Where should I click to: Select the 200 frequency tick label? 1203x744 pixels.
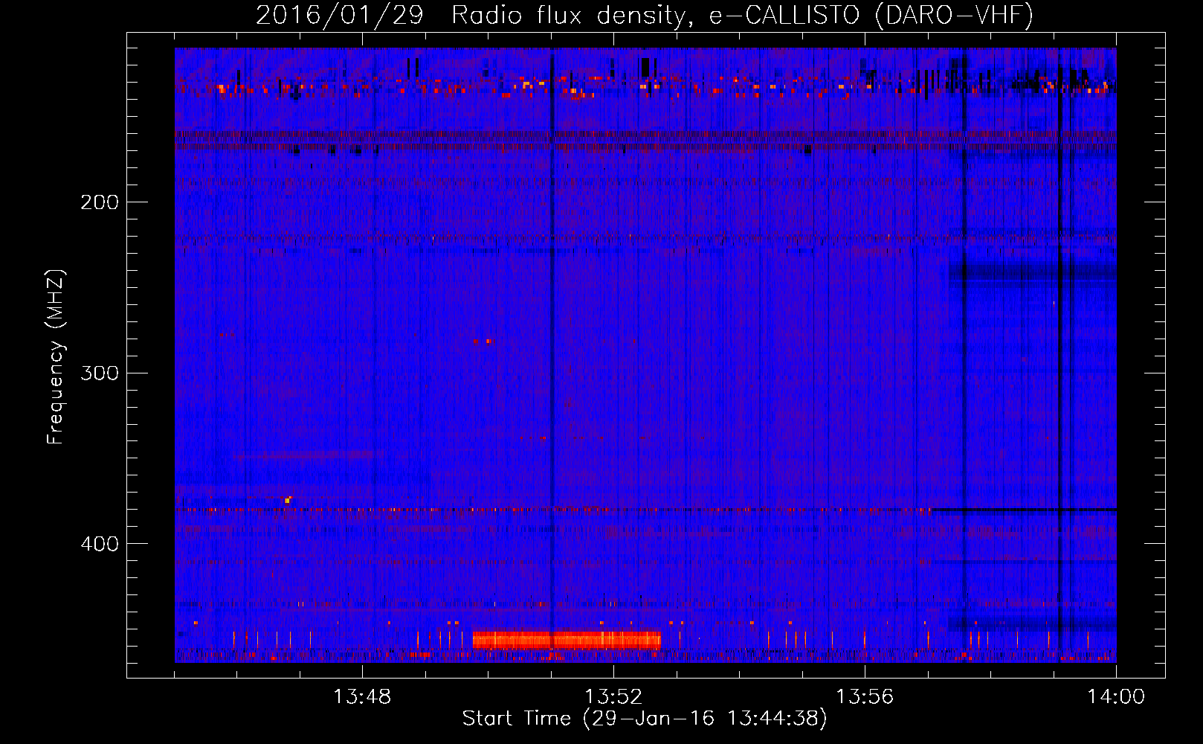coord(100,202)
